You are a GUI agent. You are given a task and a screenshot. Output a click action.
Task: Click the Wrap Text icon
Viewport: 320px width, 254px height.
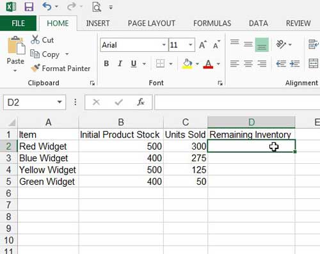tap(314, 44)
